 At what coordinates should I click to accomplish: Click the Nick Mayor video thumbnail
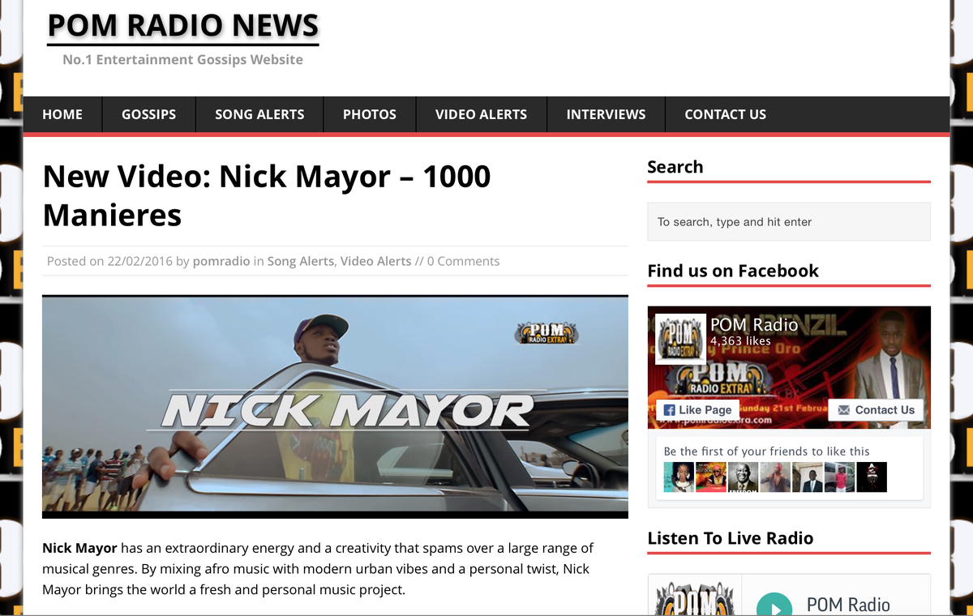point(335,407)
